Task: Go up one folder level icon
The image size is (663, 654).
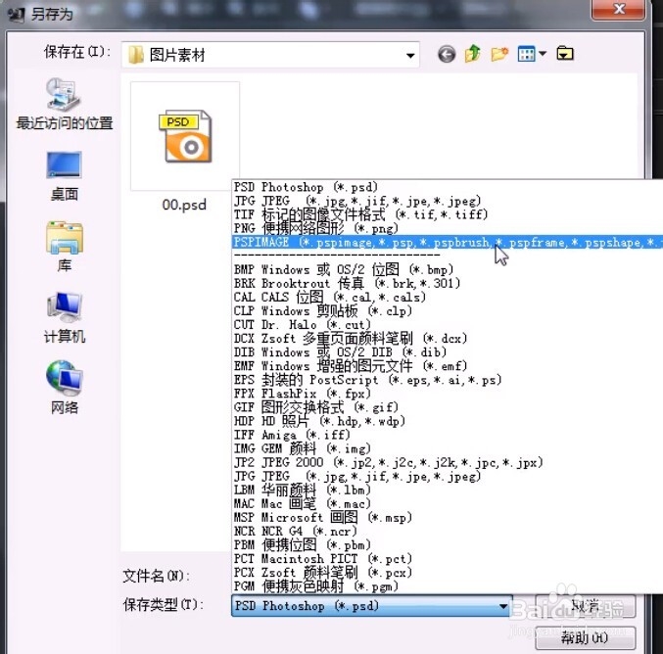Action: [x=473, y=54]
